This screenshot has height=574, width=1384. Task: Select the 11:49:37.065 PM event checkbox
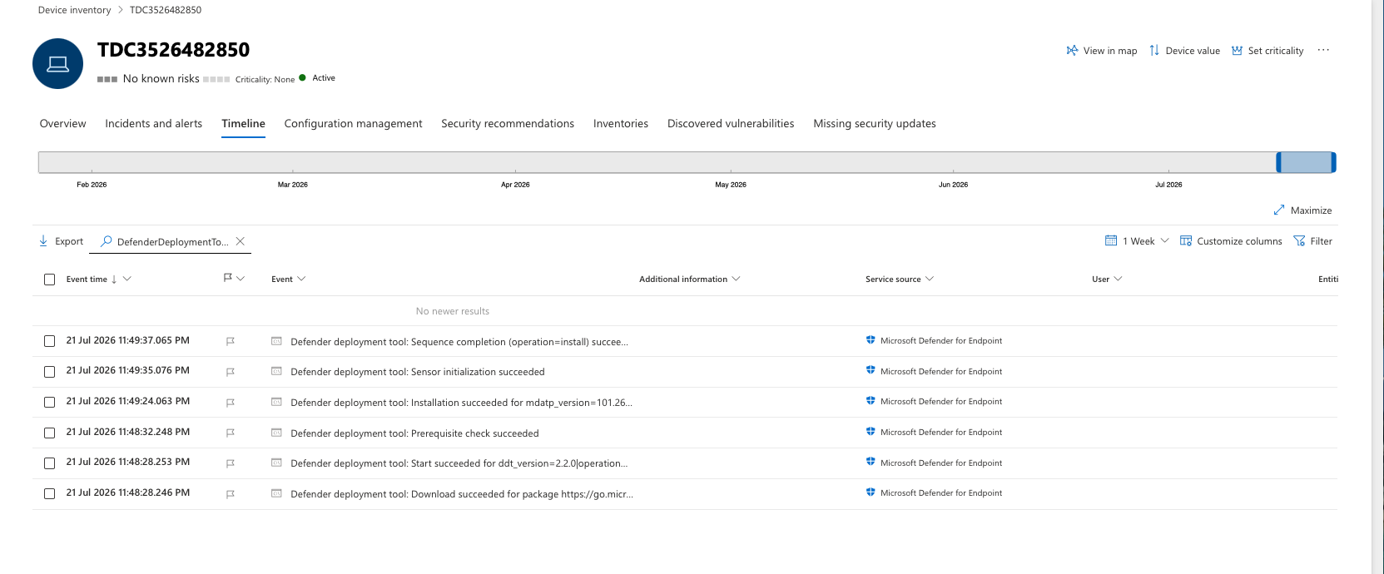click(49, 341)
